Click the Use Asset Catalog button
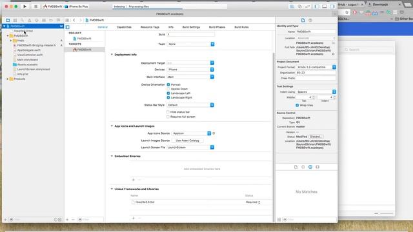This screenshot has width=413, height=232. 187,140
